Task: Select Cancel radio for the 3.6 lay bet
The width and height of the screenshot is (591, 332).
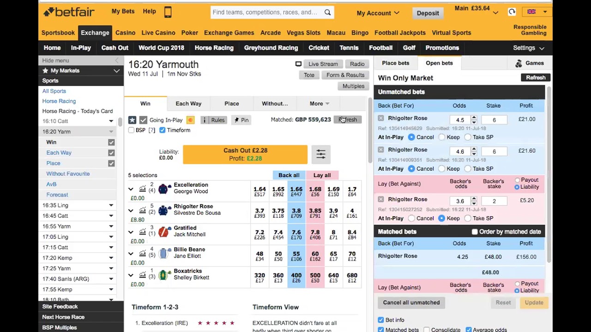Action: click(411, 219)
